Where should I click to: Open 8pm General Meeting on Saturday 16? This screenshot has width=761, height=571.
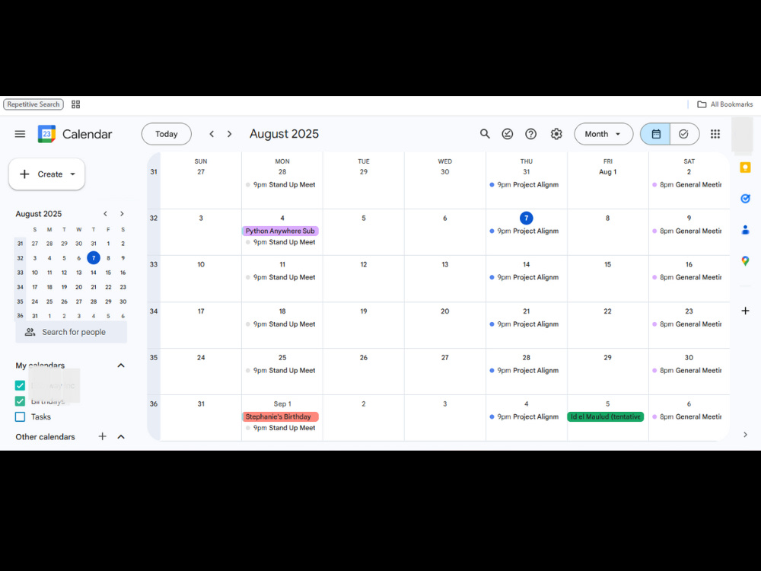(x=687, y=277)
